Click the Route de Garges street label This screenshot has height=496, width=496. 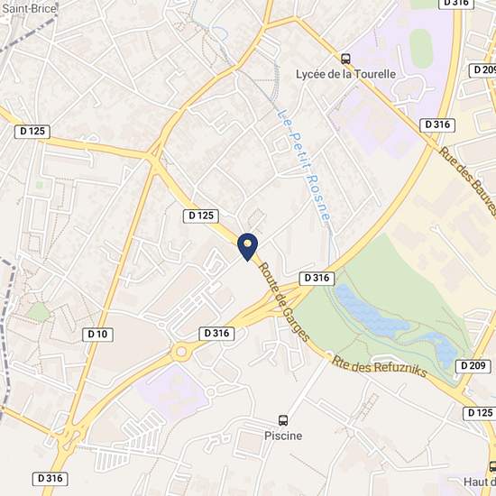click(284, 303)
